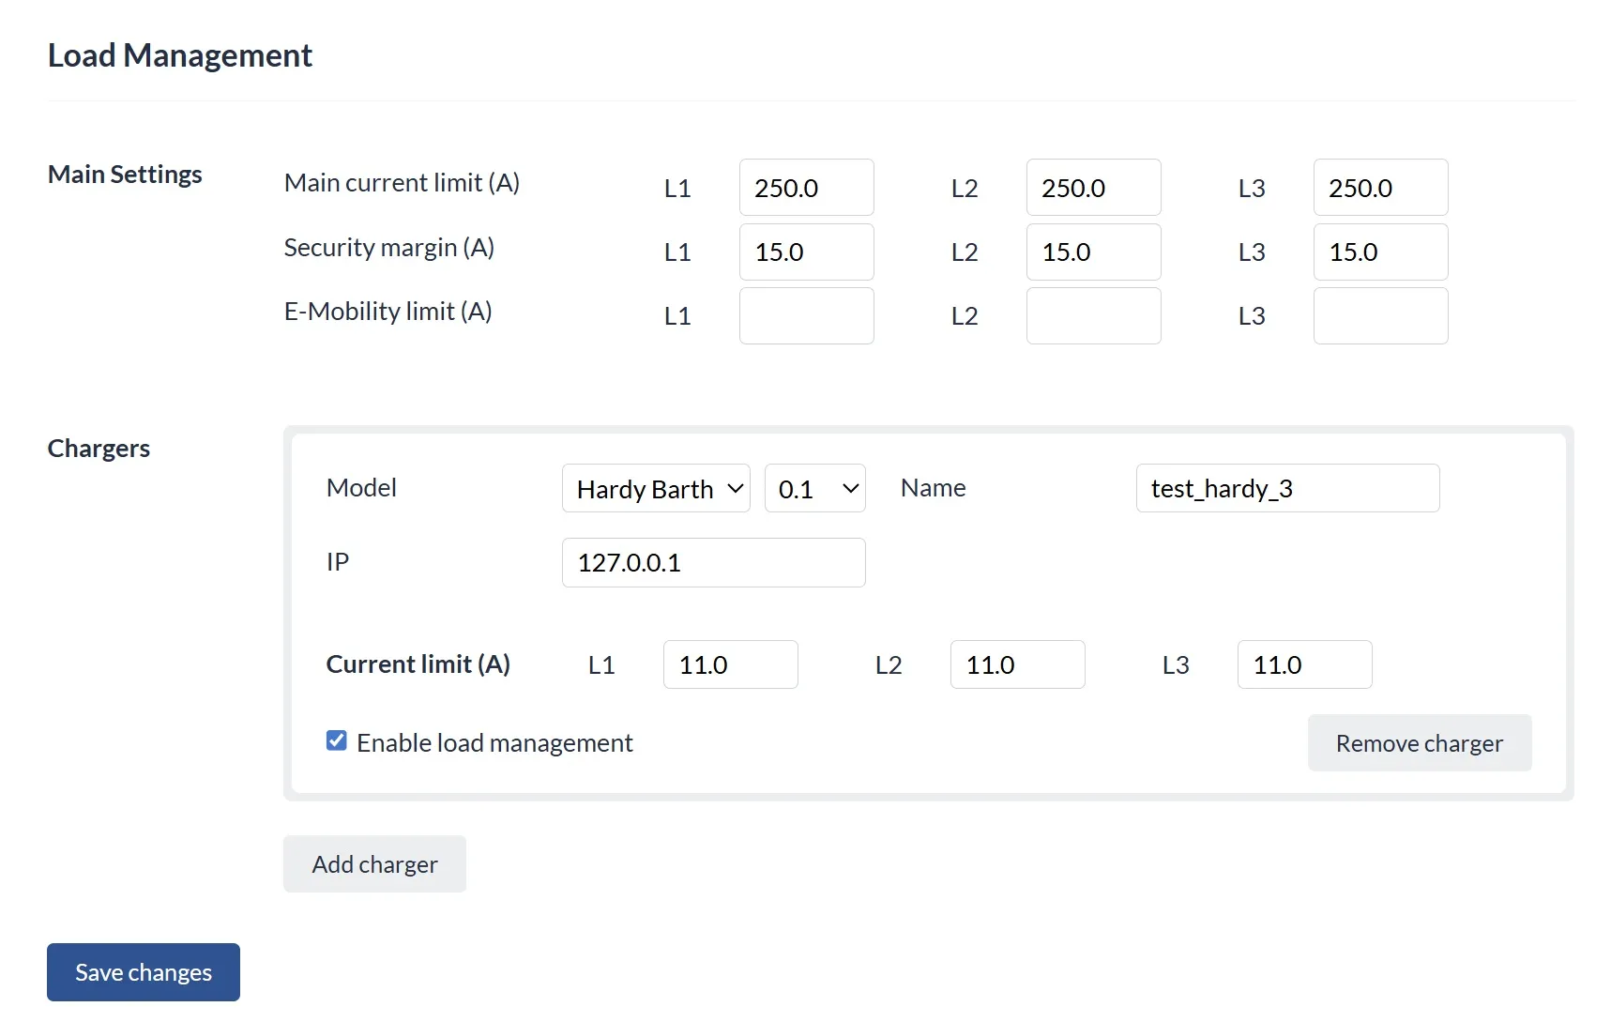Viewport: 1611px width, 1022px height.
Task: Open the 0.1 version dropdown
Action: tap(814, 488)
